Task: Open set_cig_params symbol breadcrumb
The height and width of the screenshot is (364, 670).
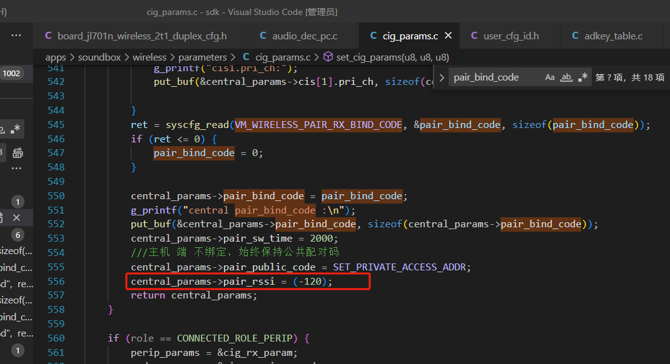Action: (x=392, y=57)
